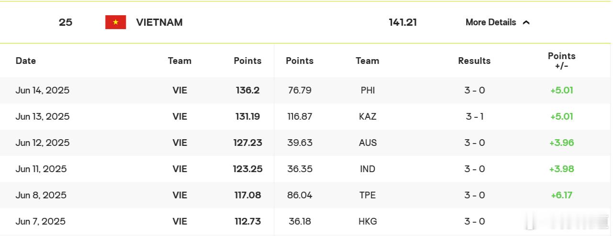
Task: Collapse the More Details chevron arrow
Action: tap(526, 22)
